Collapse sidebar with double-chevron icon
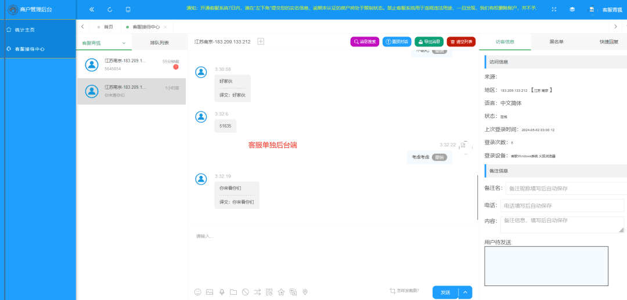Screen dimensions: 627x300 [x=92, y=9]
